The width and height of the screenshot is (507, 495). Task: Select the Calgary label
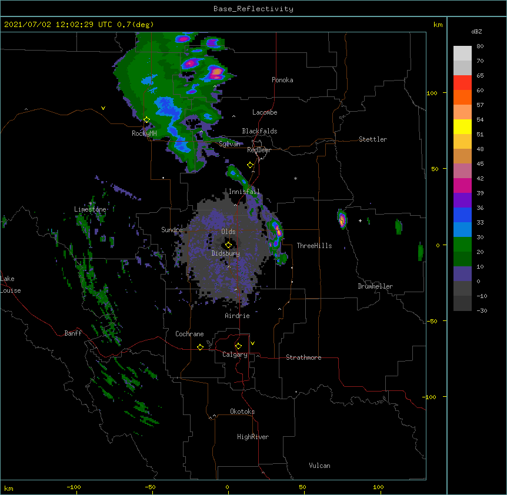point(235,354)
